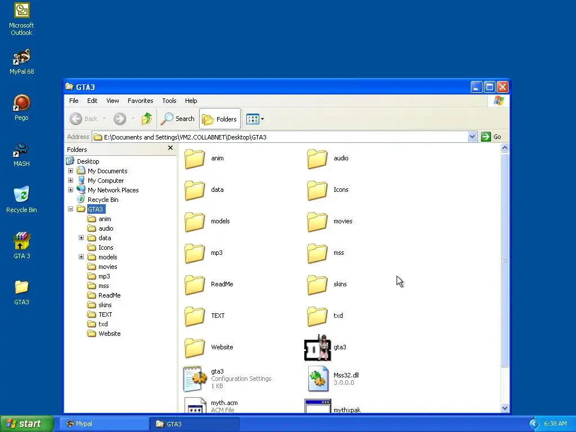
Task: Click file list scroll up arrow
Action: pyautogui.click(x=505, y=148)
